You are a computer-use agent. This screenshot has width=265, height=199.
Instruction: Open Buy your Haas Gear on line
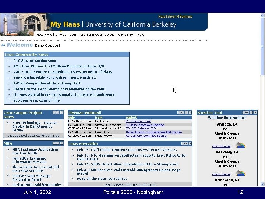click(36, 101)
